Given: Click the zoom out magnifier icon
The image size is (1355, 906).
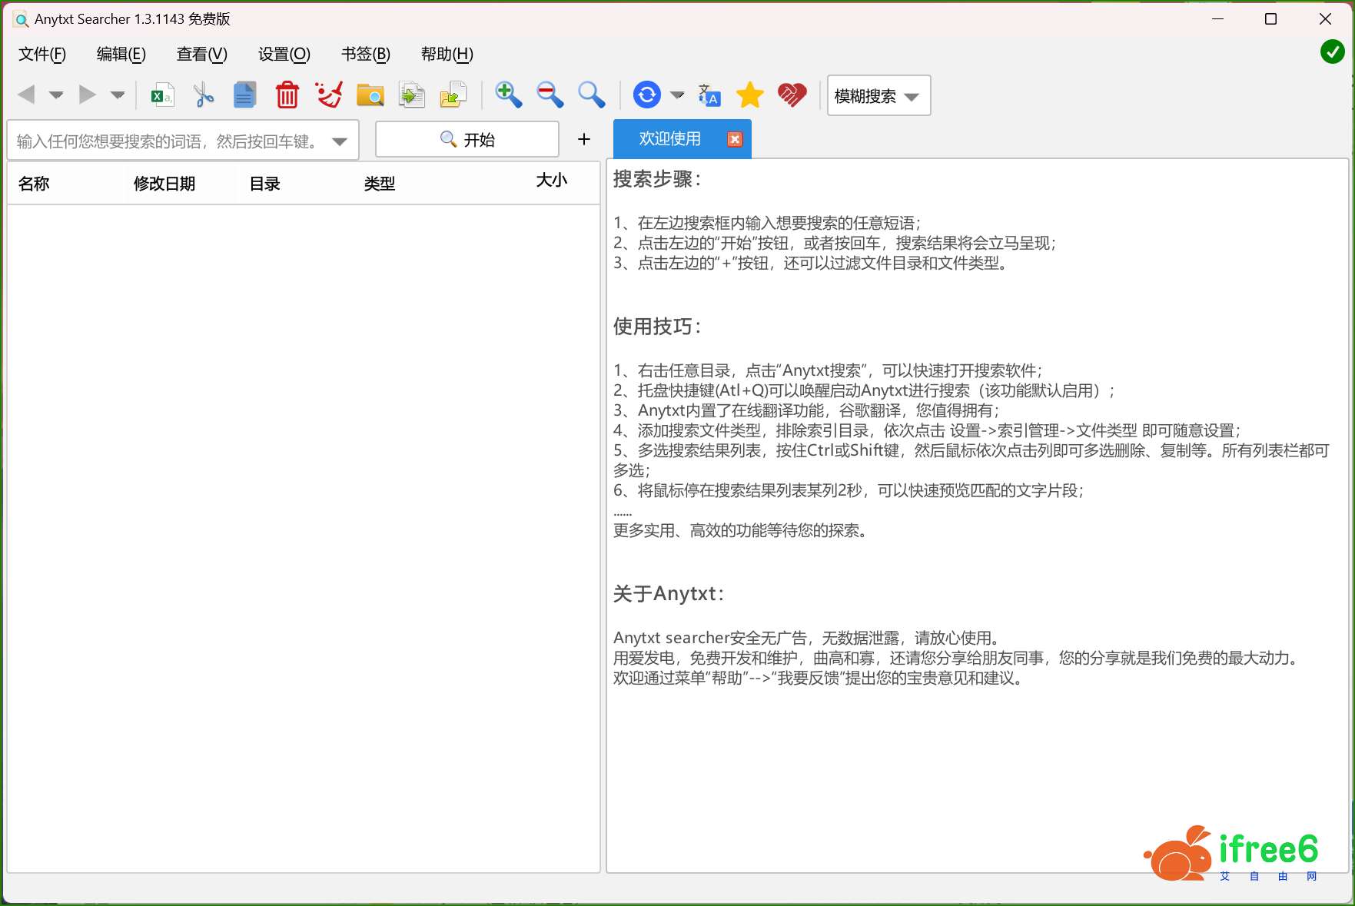Looking at the screenshot, I should coord(550,95).
